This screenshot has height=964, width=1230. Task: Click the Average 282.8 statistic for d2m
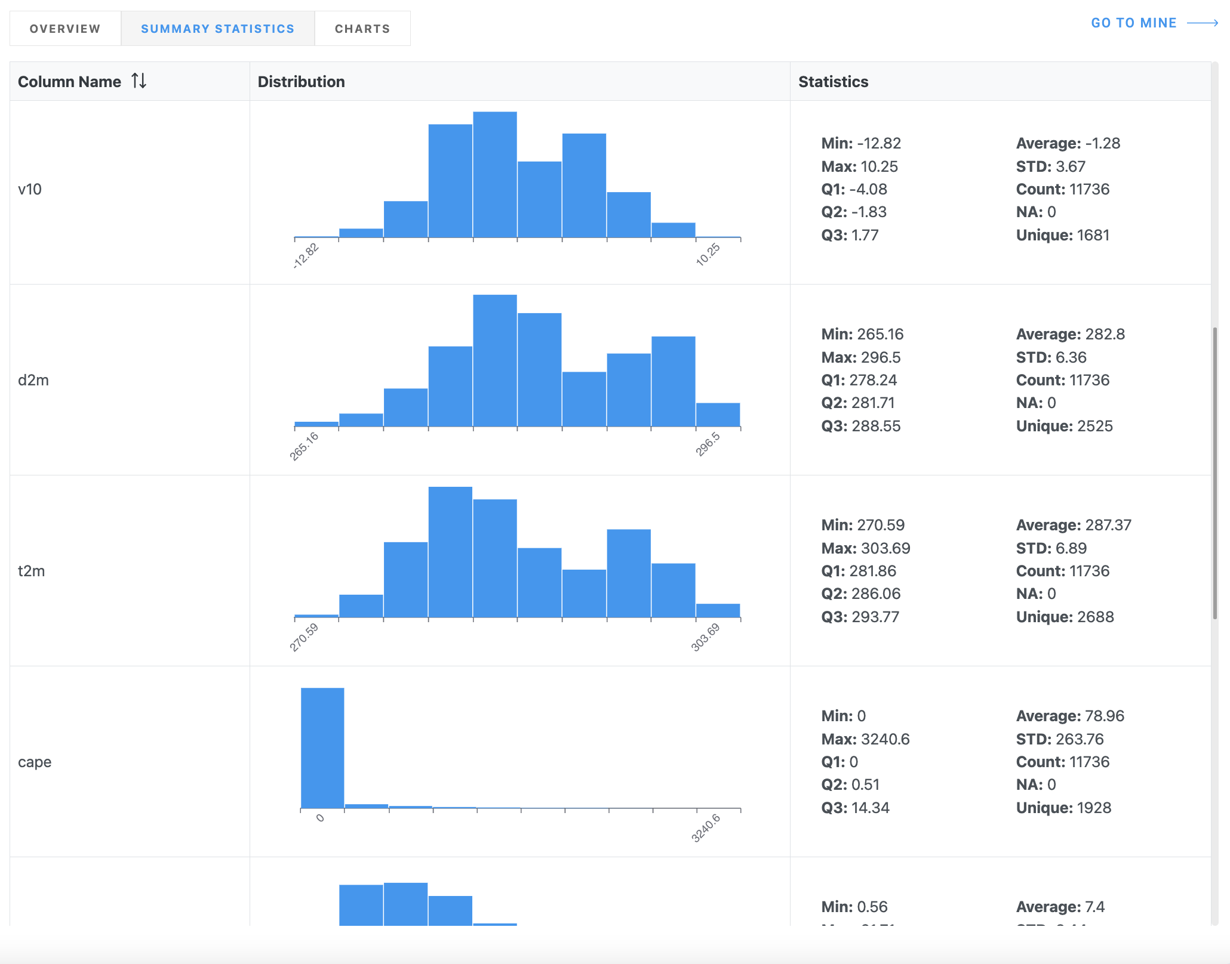(1070, 334)
